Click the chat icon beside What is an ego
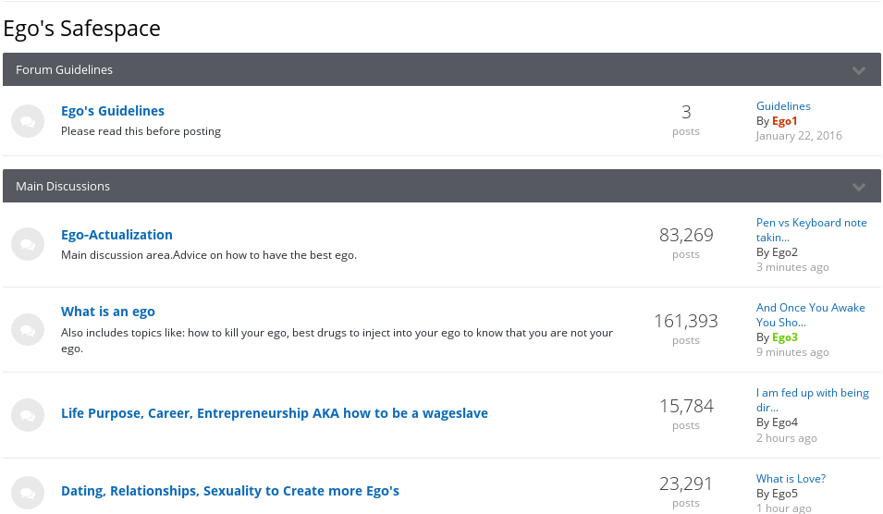 [28, 330]
